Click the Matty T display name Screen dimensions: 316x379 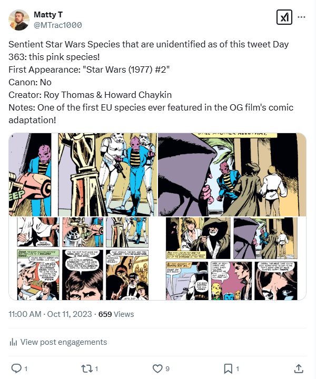coord(47,14)
